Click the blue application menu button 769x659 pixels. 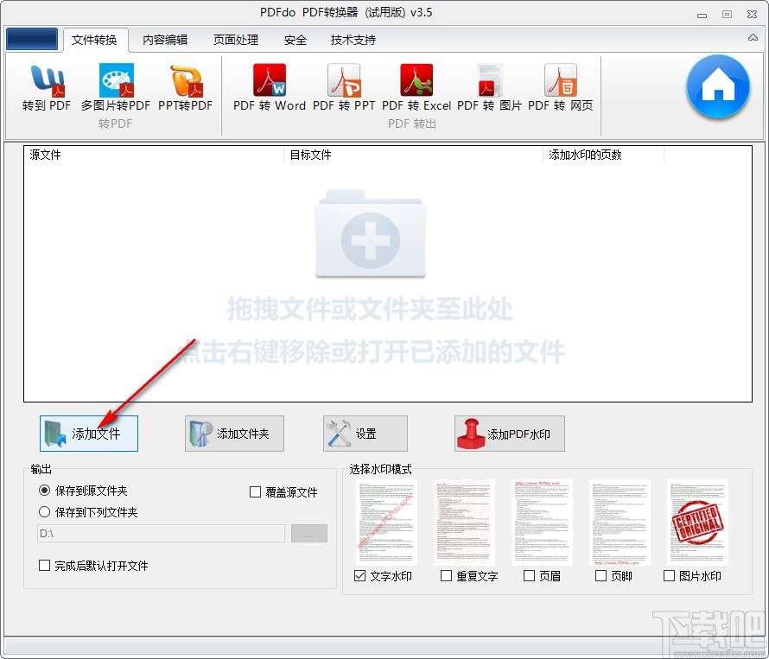(32, 39)
